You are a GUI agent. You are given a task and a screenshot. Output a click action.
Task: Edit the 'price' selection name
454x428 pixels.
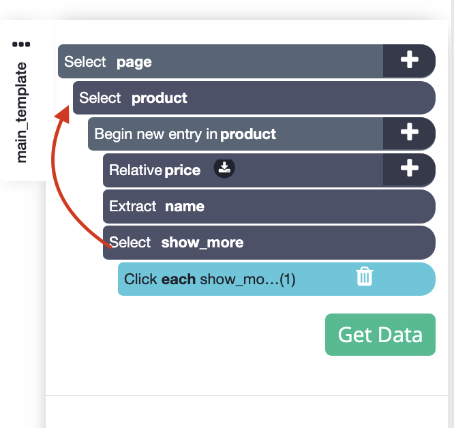(x=183, y=170)
